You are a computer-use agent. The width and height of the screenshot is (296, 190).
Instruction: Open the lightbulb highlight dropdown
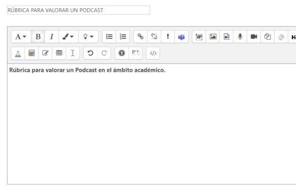click(x=88, y=37)
